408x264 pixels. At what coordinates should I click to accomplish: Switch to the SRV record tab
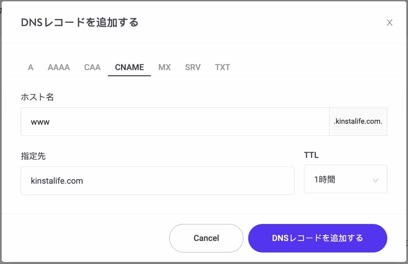[193, 67]
